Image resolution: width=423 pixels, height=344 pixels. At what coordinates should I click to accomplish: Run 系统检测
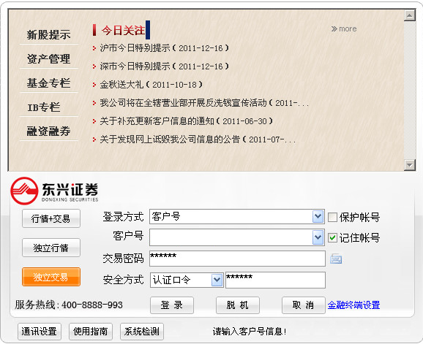(142, 332)
